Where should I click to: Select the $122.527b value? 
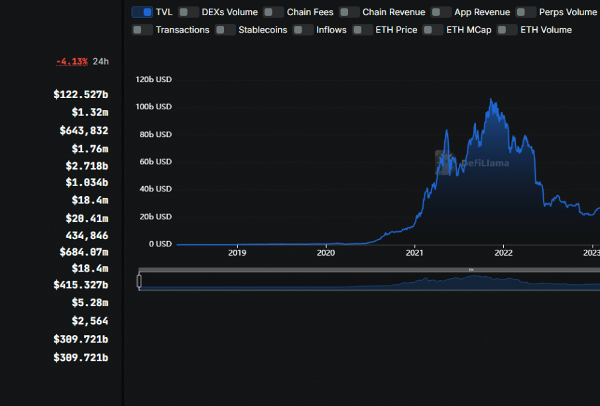click(81, 95)
